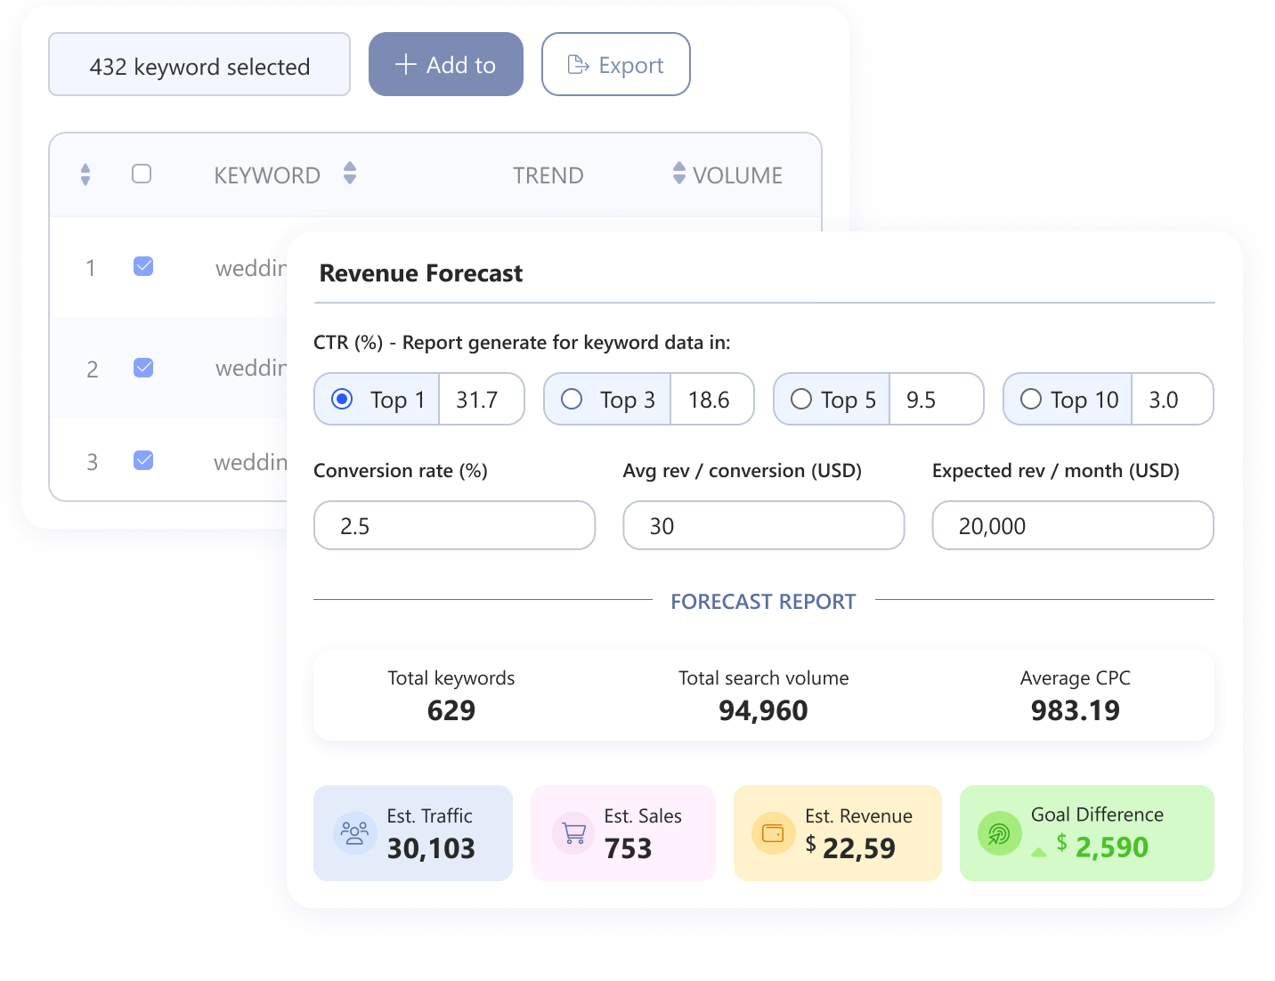Click the KEYWORD column sort arrows
The height and width of the screenshot is (981, 1275).
click(x=350, y=174)
